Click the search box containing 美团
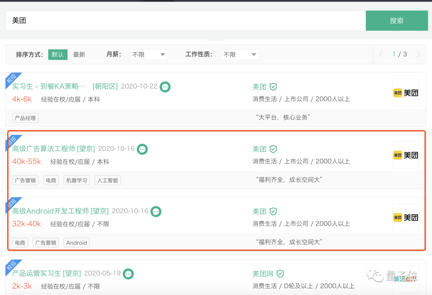This screenshot has width=432, height=295. (x=184, y=21)
